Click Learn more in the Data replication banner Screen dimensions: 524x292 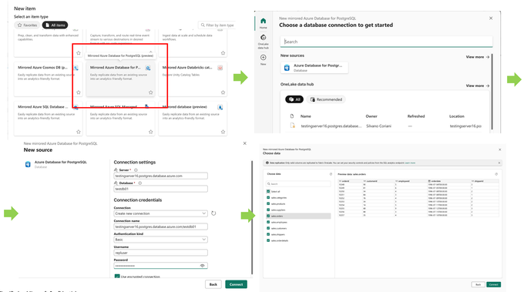point(410,163)
